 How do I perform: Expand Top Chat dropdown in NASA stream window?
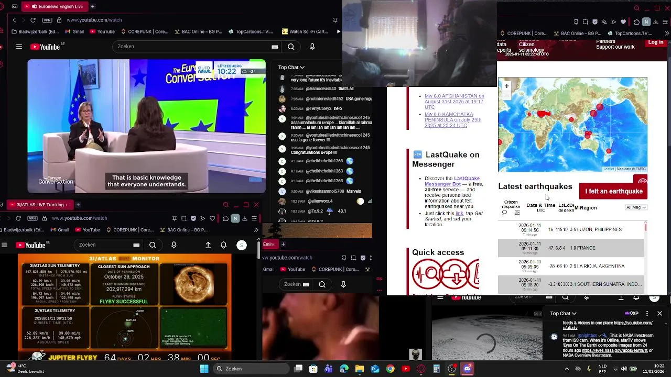tap(563, 313)
